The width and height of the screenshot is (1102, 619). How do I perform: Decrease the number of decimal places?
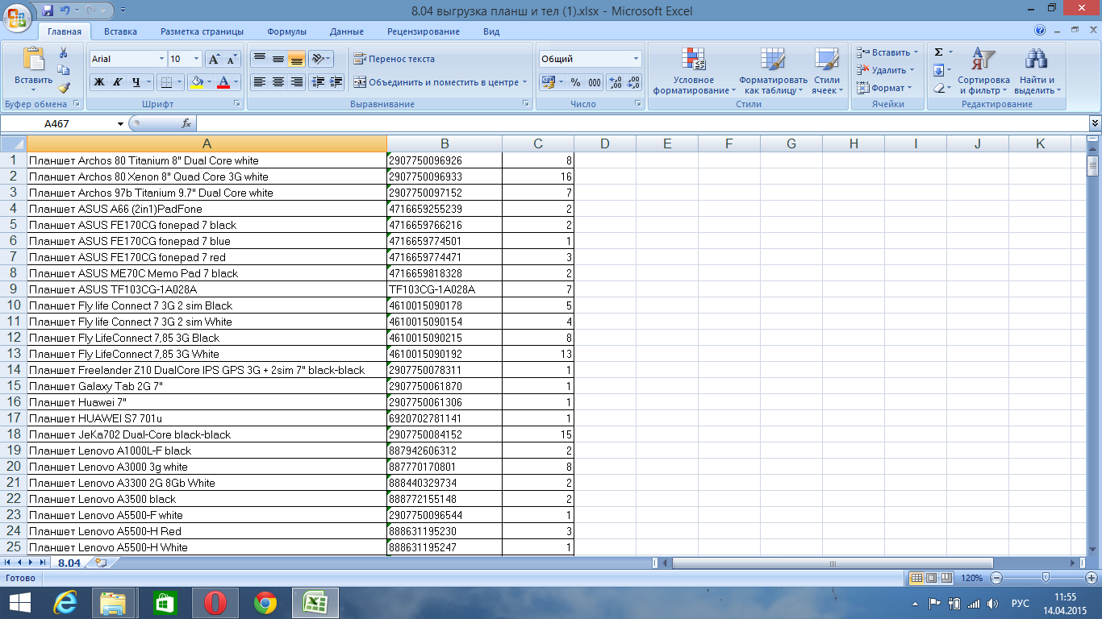click(633, 82)
